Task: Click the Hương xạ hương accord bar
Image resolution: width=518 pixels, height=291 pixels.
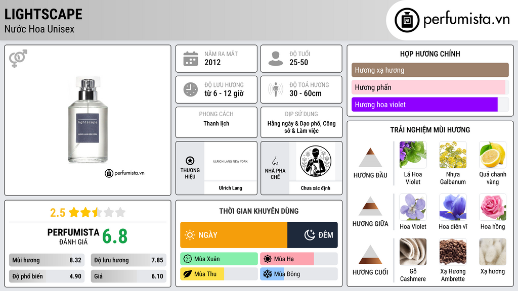Action: click(430, 70)
